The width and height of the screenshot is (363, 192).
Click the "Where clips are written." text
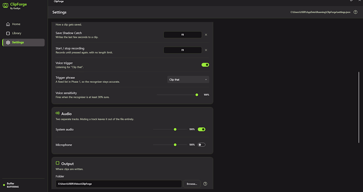pyautogui.click(x=69, y=169)
